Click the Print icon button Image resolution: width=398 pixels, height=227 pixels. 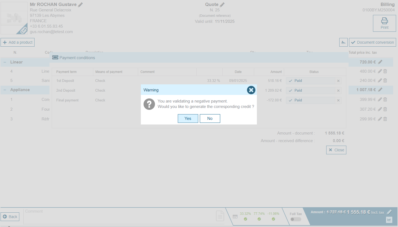pyautogui.click(x=384, y=23)
